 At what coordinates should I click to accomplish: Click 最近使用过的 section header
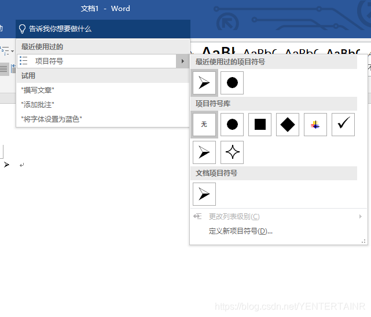[103, 47]
